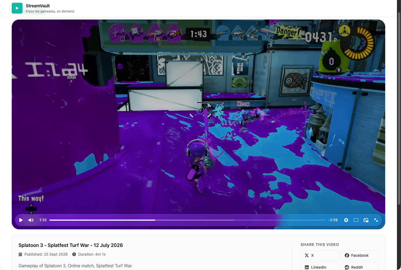Click the remaining time -2:29 display
Image resolution: width=401 pixels, height=270 pixels.
[333, 220]
